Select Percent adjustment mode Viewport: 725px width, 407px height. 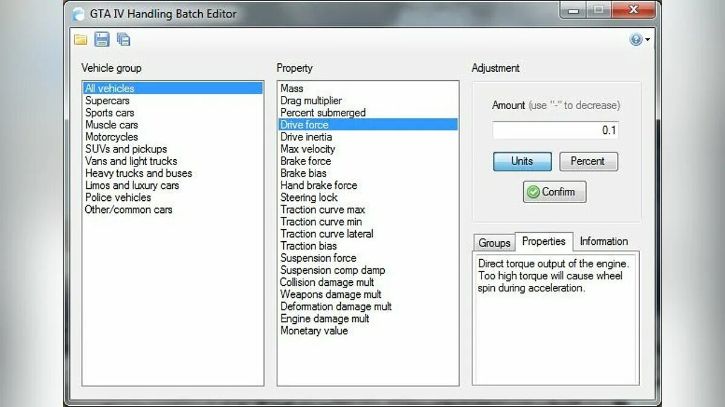588,161
